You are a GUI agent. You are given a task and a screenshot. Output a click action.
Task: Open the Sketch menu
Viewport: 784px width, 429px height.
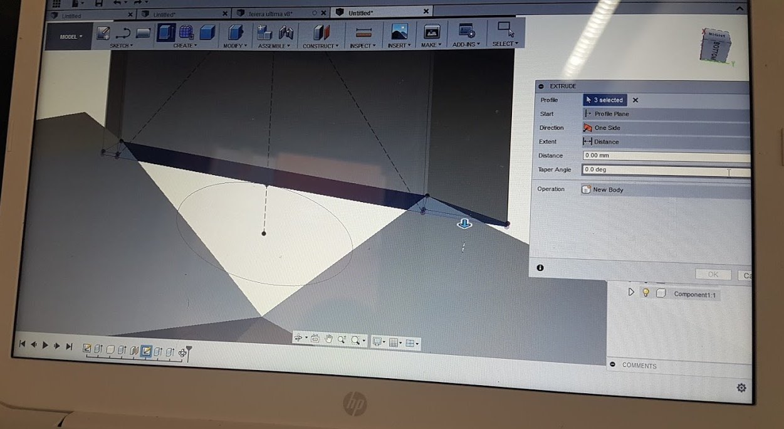click(x=122, y=46)
